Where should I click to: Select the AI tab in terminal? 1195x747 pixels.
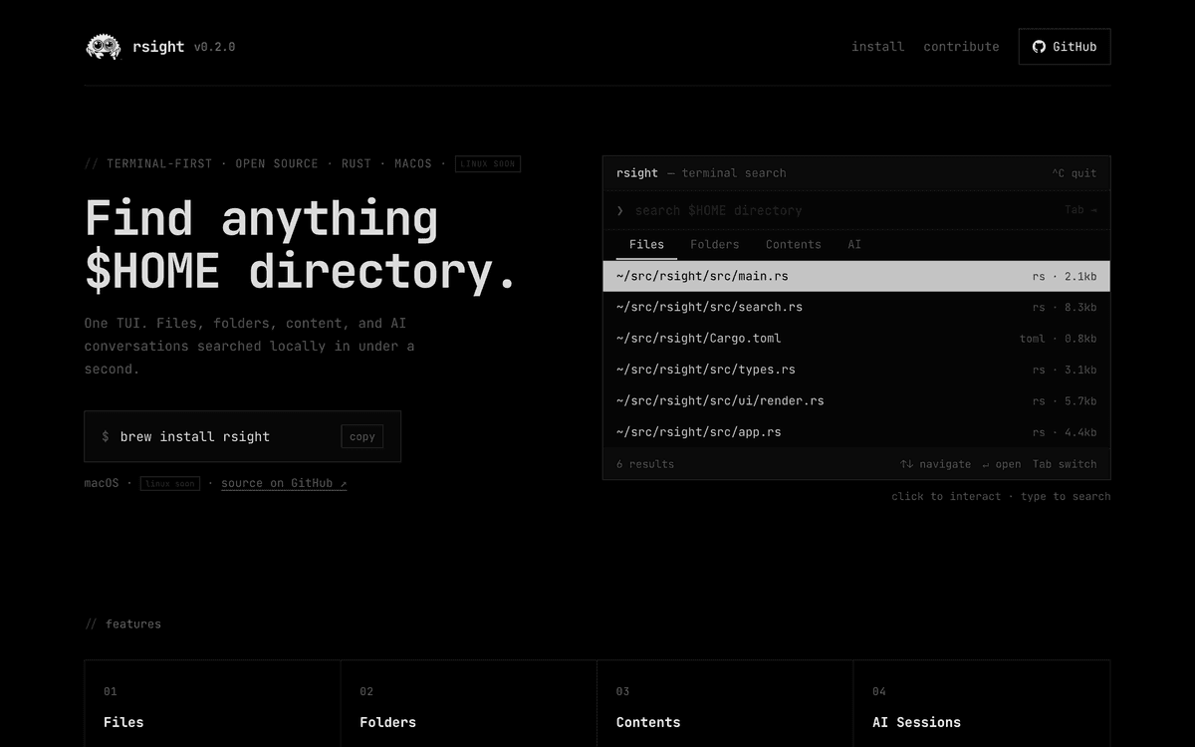coord(854,244)
